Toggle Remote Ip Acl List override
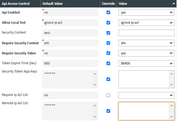This screenshot has height=121, width=177. 108,111
